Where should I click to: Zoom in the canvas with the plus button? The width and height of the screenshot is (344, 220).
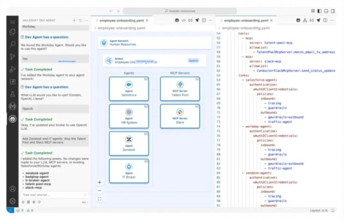coord(100,182)
